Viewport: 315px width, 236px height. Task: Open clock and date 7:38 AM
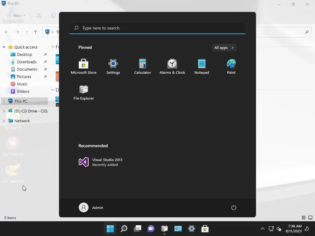pyautogui.click(x=294, y=229)
